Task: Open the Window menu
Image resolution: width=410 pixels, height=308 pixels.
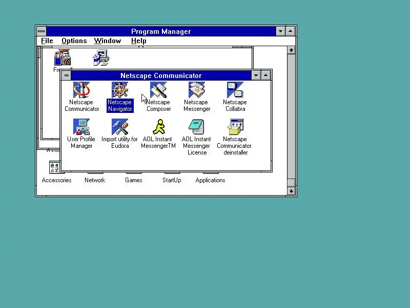Action: pos(108,41)
